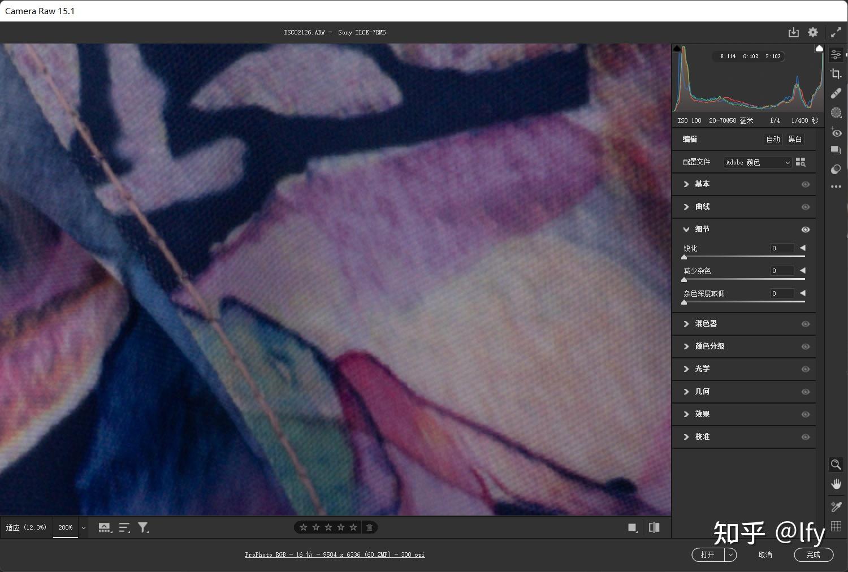Toggle visibility of 几何 panel edits
This screenshot has height=572, width=848.
pos(806,392)
